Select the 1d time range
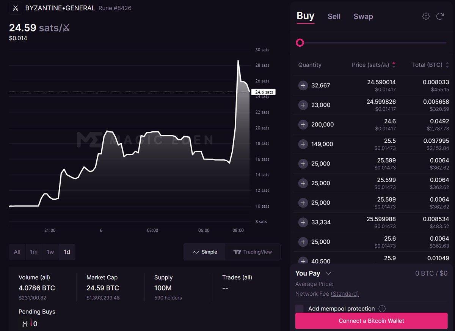Image resolution: width=455 pixels, height=331 pixels. point(67,252)
